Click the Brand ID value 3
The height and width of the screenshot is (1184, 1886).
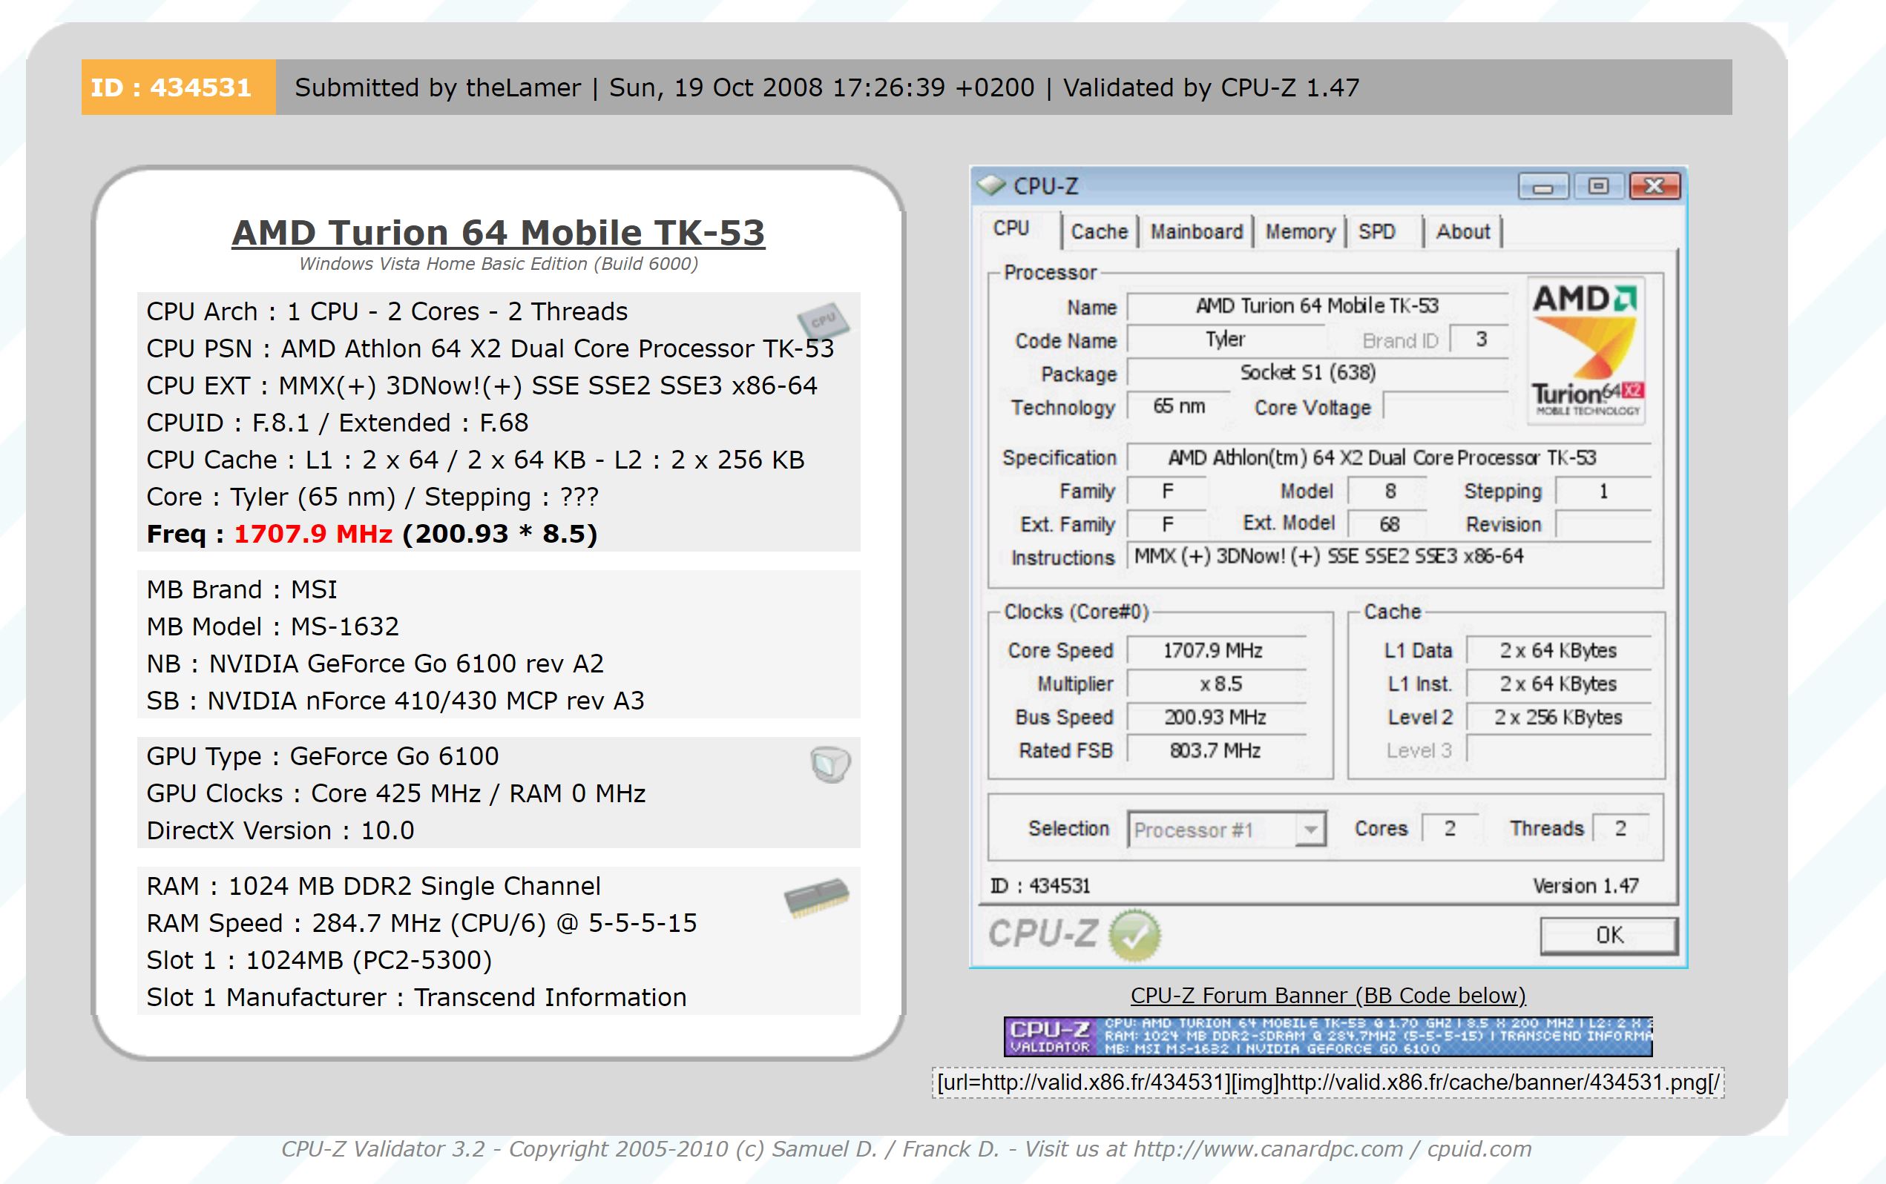pyautogui.click(x=1479, y=340)
